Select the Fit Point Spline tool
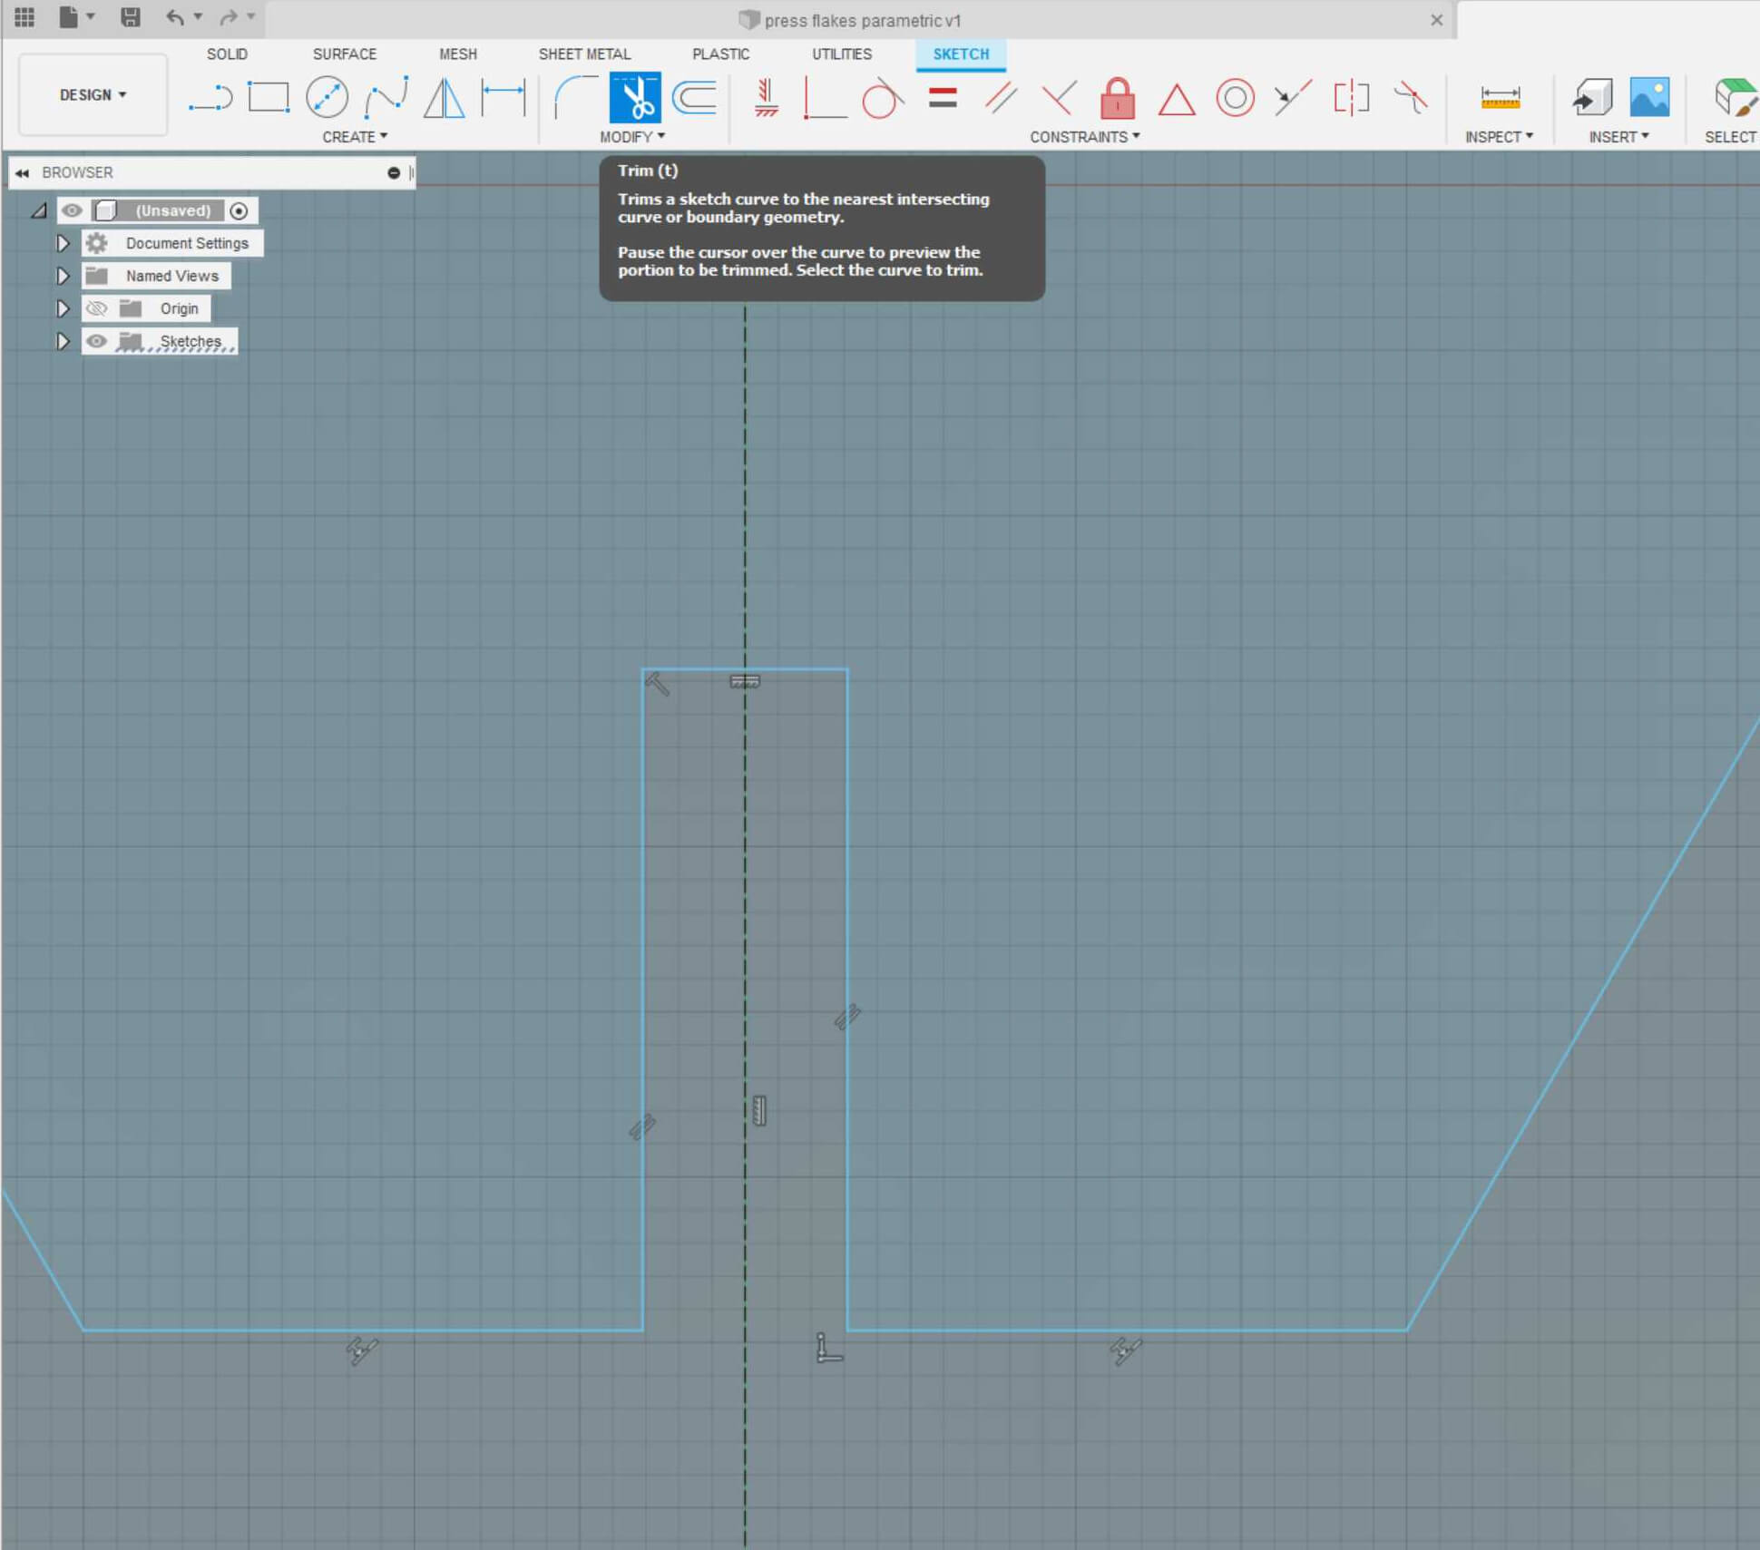 coord(386,97)
